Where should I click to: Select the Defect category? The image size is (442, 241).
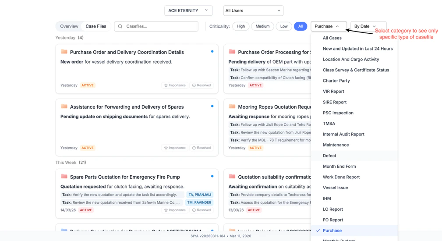click(354, 156)
